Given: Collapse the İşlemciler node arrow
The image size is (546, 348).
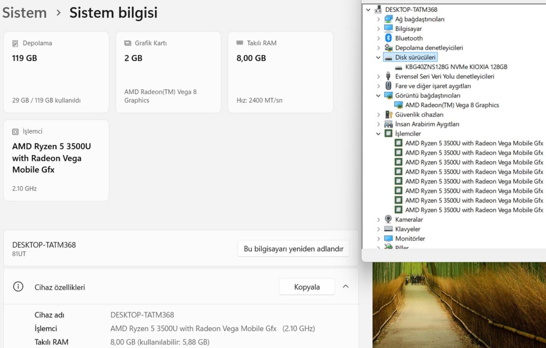Looking at the screenshot, I should [378, 133].
